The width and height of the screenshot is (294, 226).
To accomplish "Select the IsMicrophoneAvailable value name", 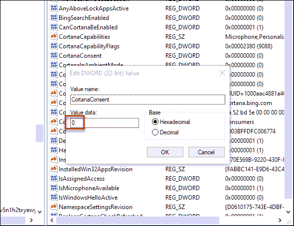I will pos(89,188).
